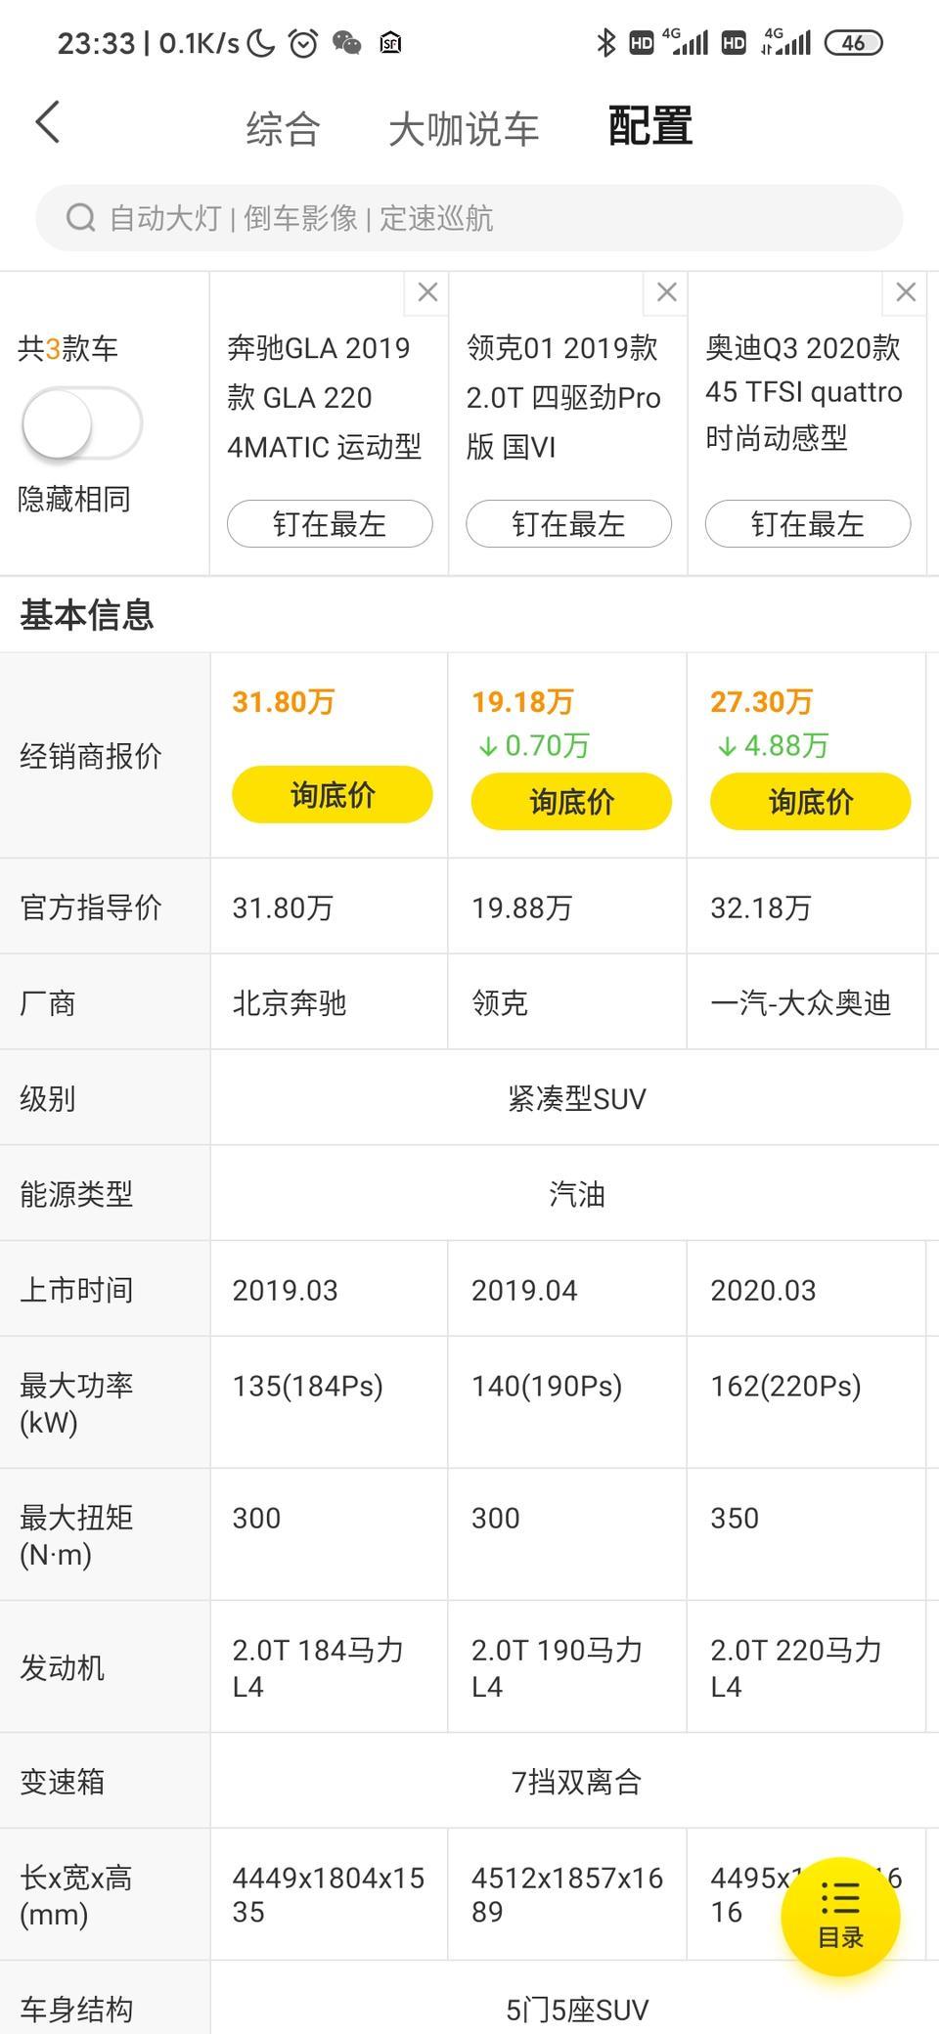
Task: Focus the 自动大灯 search field
Action: 469,217
